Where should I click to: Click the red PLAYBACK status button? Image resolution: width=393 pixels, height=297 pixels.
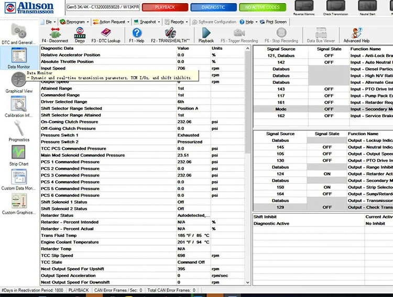165,7
